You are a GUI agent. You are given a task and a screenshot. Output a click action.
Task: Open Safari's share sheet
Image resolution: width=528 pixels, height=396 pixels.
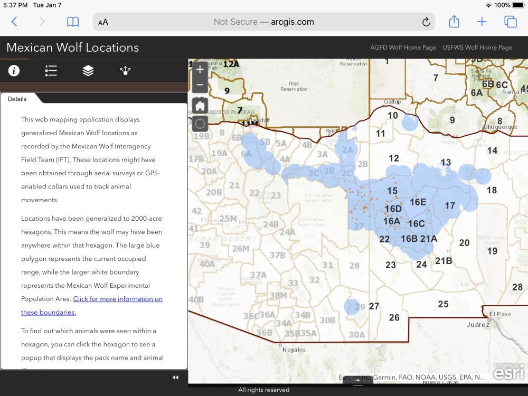[x=454, y=22]
